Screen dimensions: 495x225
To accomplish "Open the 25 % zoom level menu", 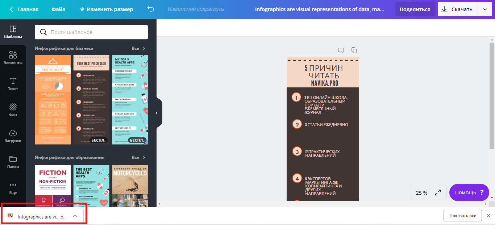I will tap(421, 193).
